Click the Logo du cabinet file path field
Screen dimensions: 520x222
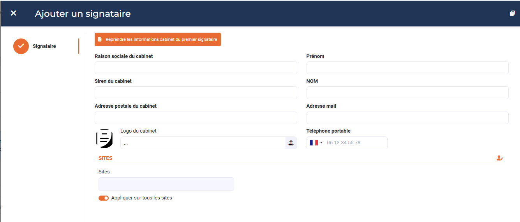point(203,143)
